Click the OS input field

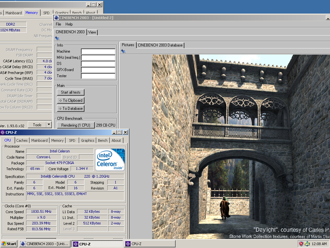click(98, 64)
